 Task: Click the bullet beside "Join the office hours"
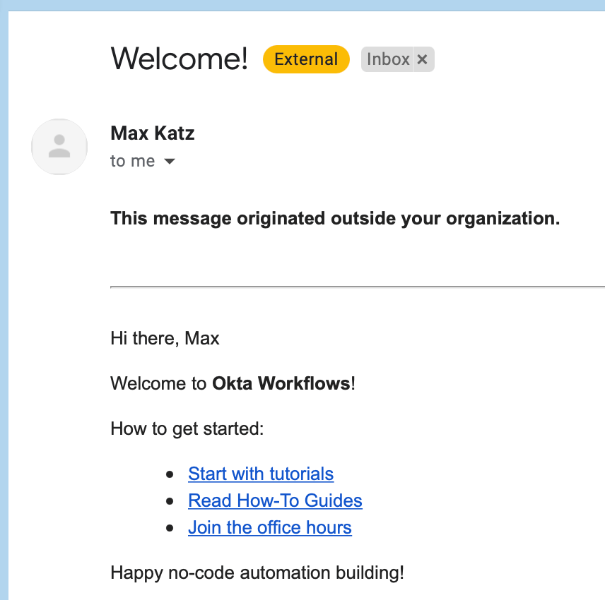(169, 528)
